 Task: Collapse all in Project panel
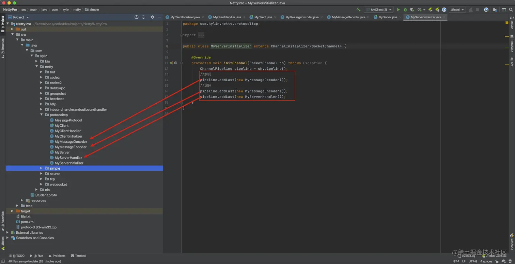[144, 17]
